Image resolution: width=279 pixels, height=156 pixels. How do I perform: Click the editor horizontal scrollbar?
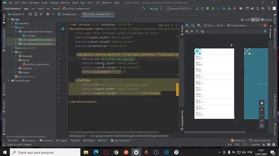114,132
